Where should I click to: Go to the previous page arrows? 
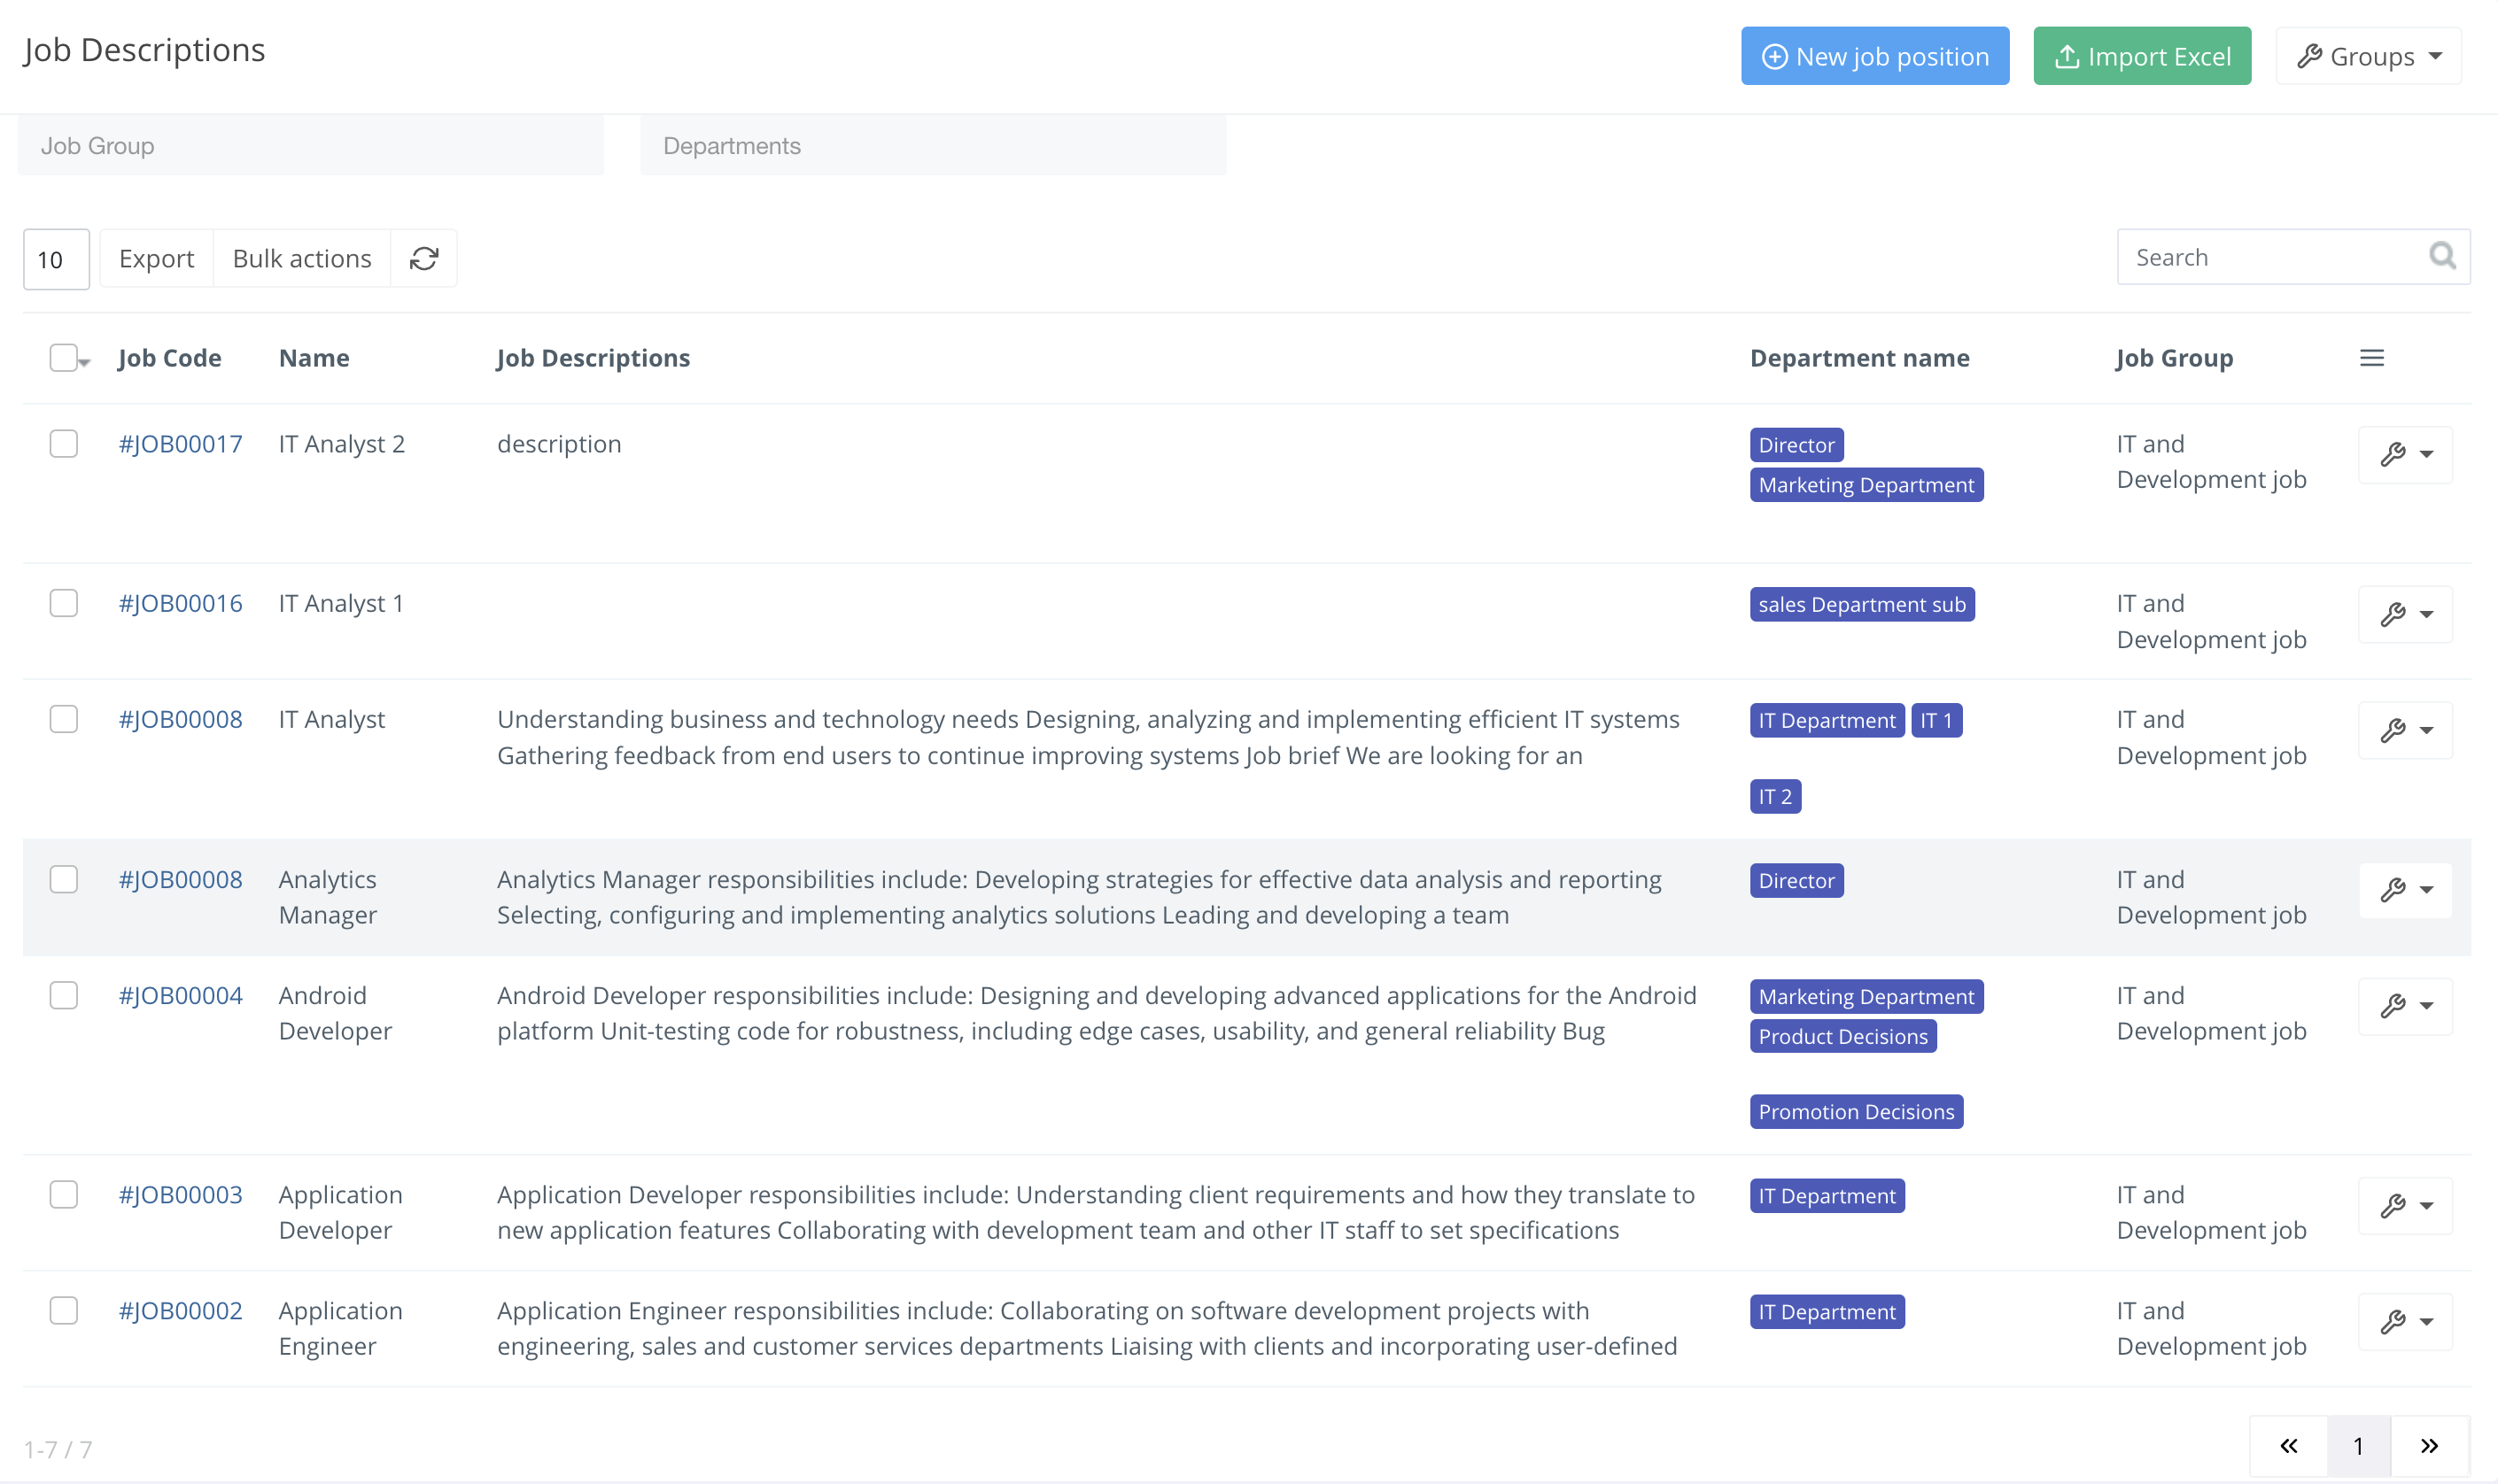pyautogui.click(x=2289, y=1446)
